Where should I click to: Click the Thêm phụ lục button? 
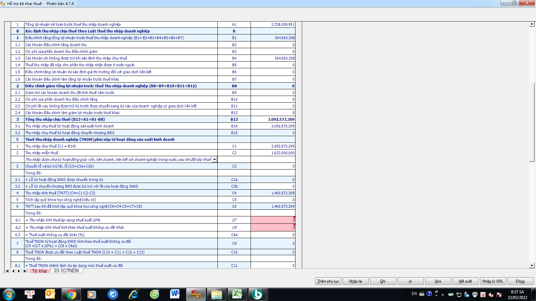click(x=328, y=281)
